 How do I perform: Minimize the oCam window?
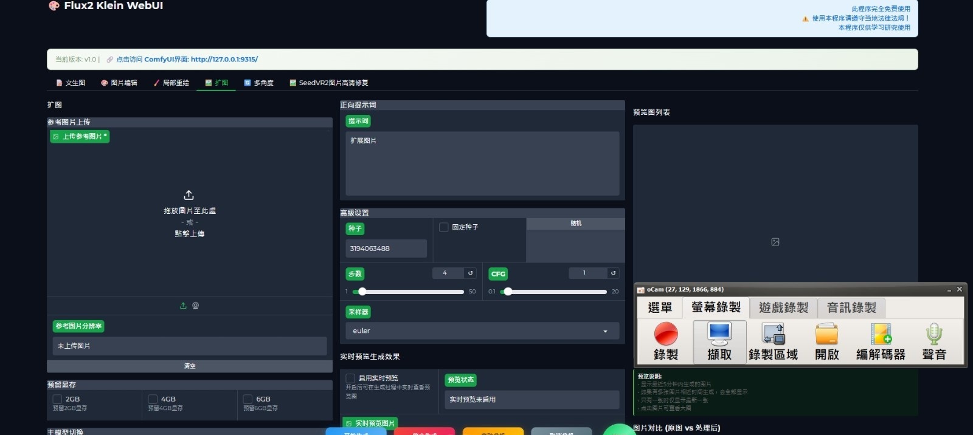949,290
